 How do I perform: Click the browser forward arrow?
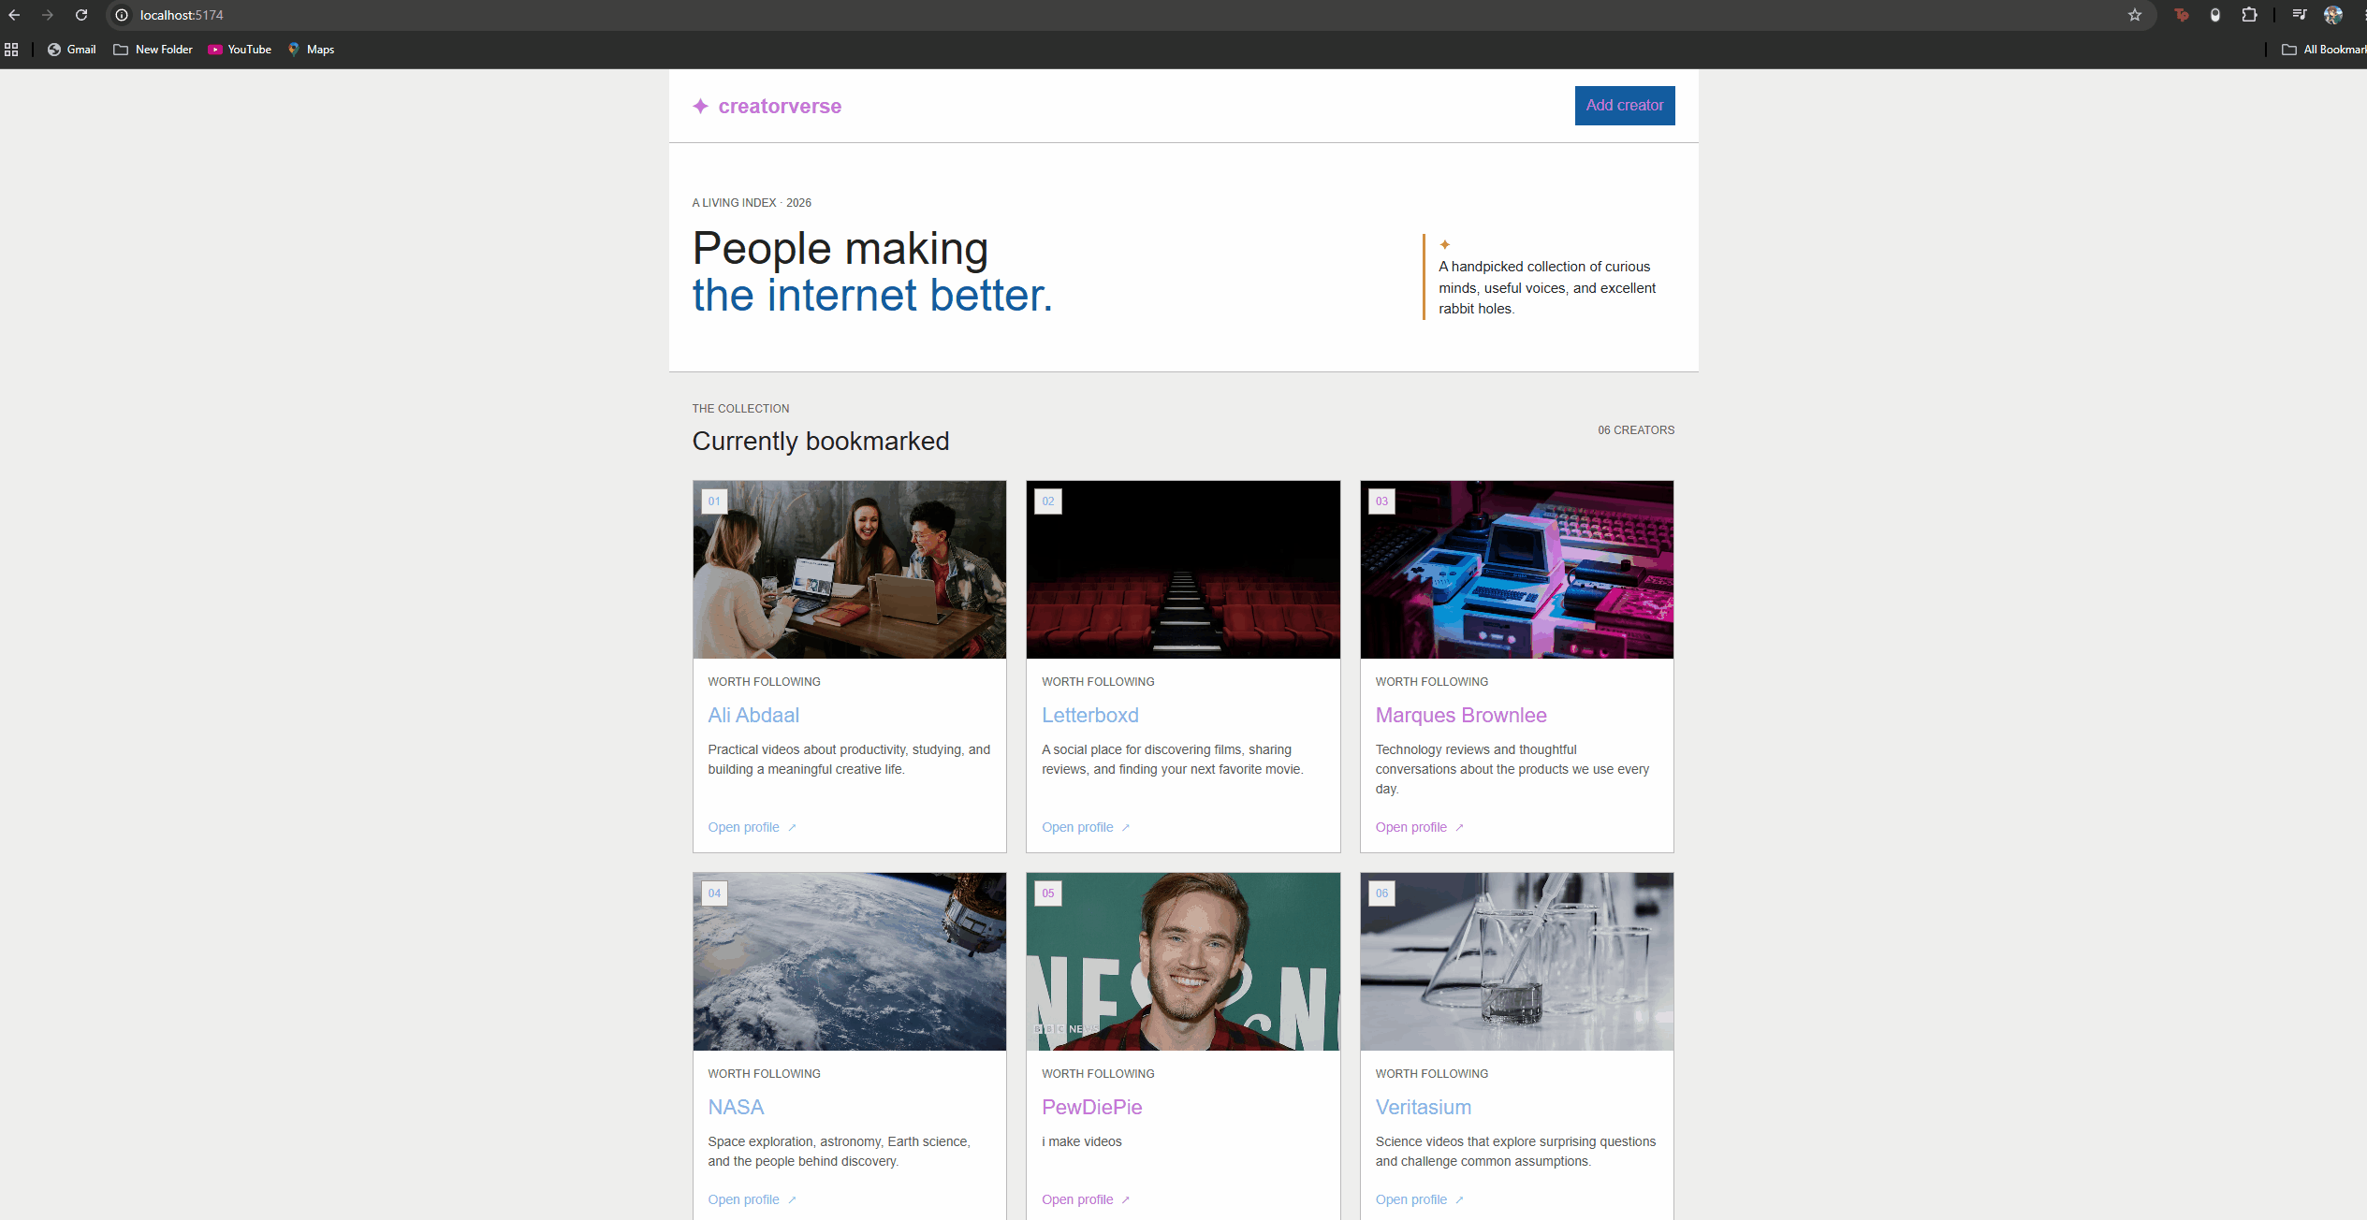pyautogui.click(x=48, y=15)
